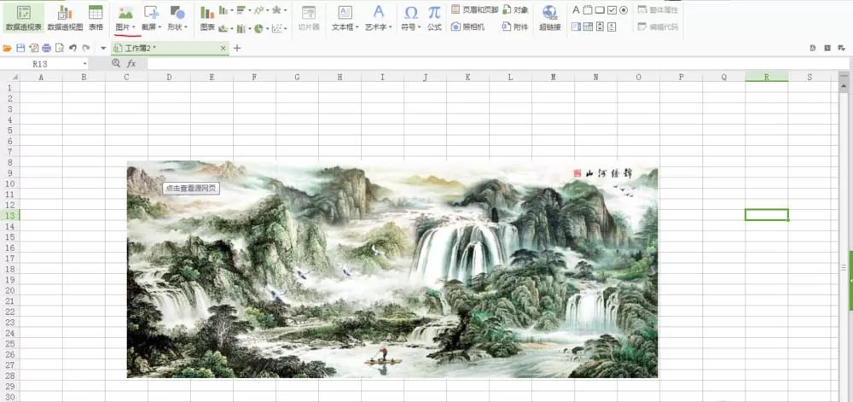
Task: Select the landscape painting image
Action: 392,269
